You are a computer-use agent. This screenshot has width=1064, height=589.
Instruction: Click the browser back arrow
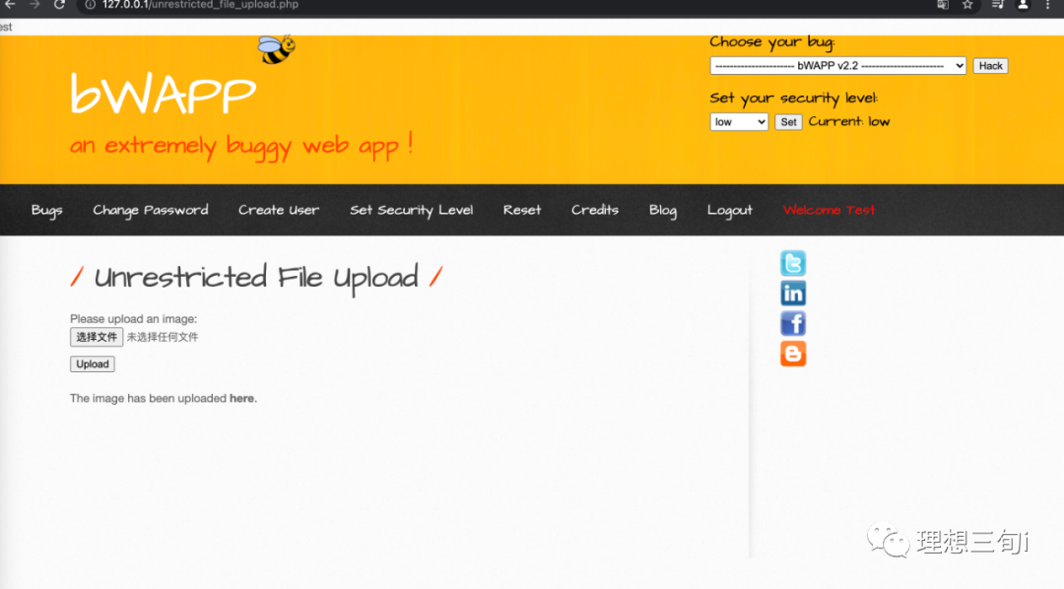[10, 5]
